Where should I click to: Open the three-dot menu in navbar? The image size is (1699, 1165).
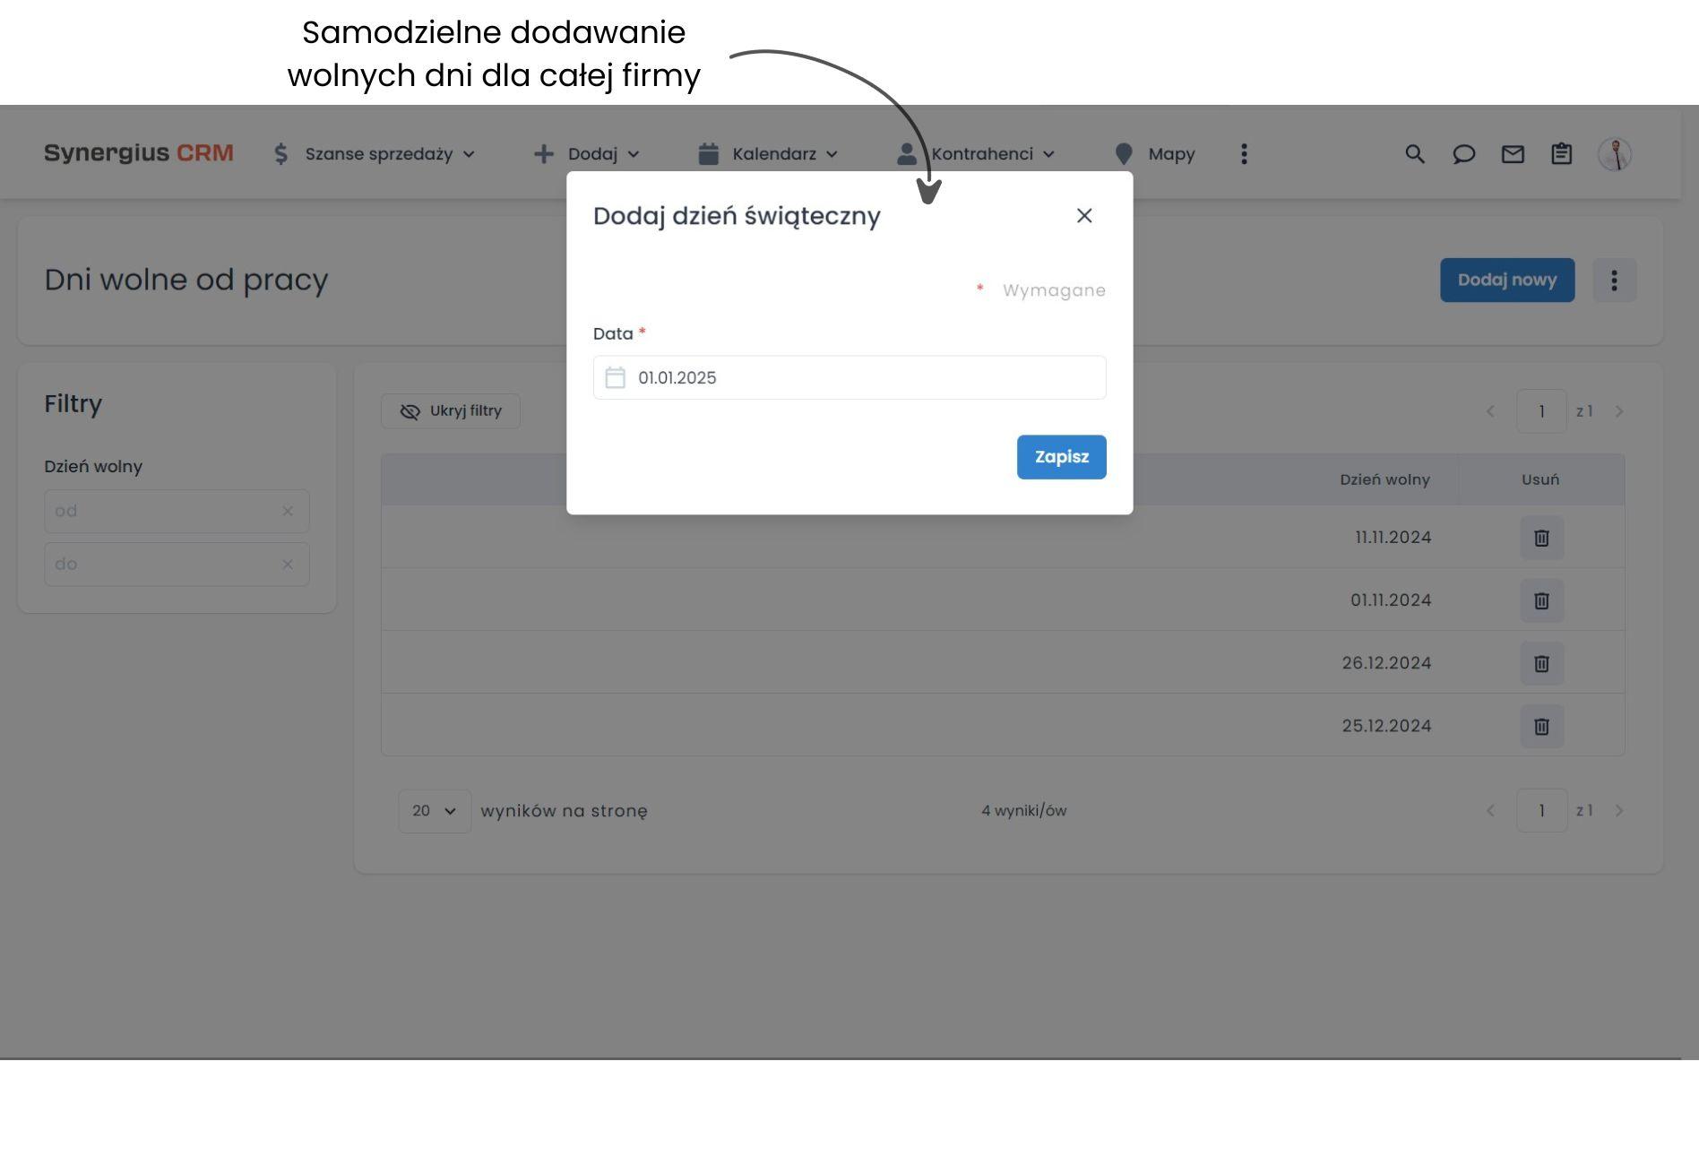pyautogui.click(x=1243, y=154)
